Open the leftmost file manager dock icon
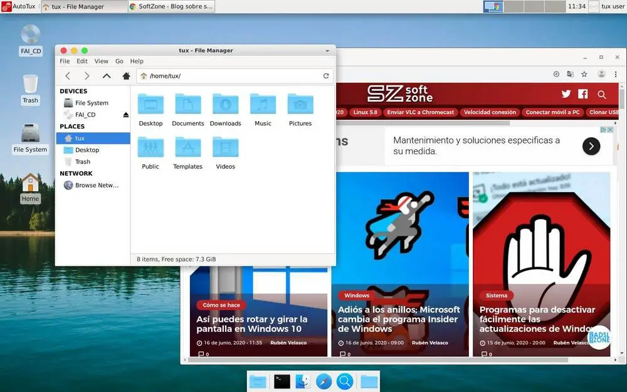The height and width of the screenshot is (392, 627). (258, 381)
